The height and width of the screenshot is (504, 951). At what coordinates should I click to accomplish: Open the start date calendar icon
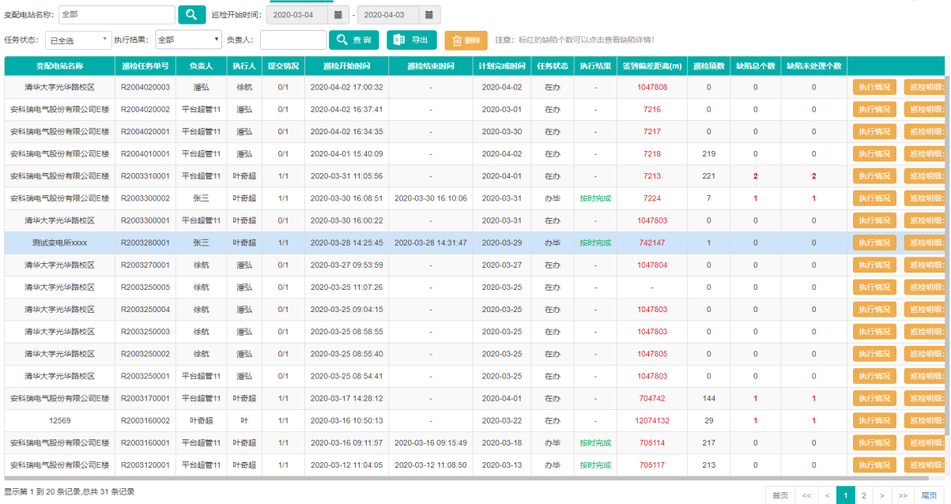(338, 15)
